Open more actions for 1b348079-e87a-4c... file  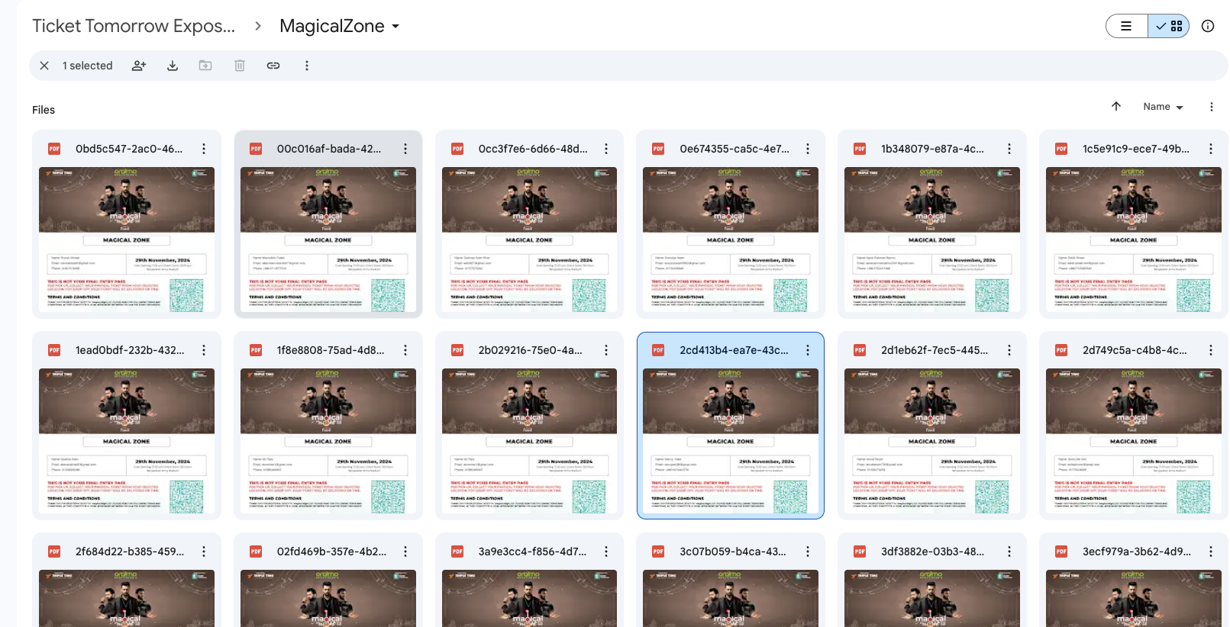[1009, 149]
